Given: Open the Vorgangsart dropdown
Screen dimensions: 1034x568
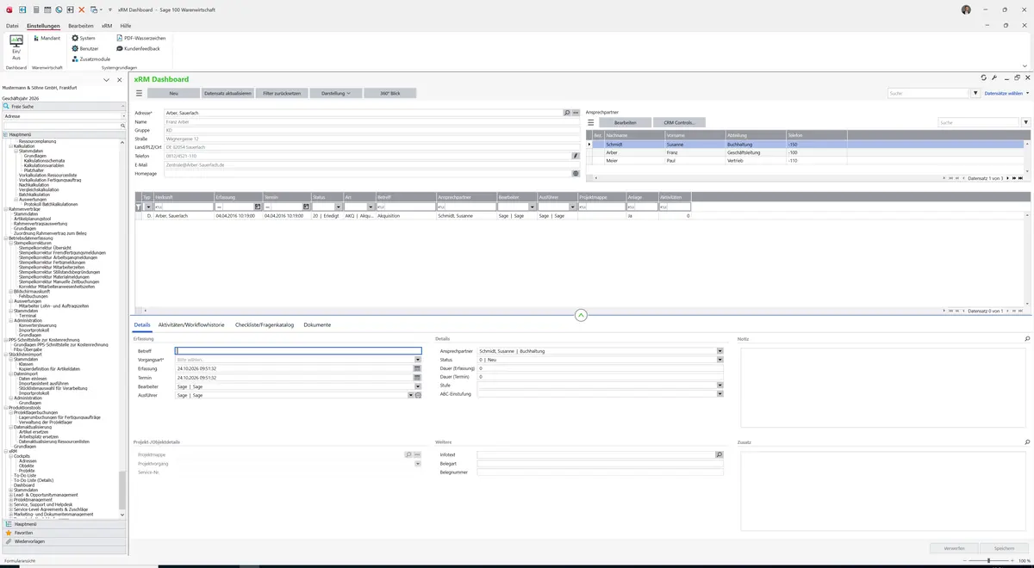Looking at the screenshot, I should point(417,360).
